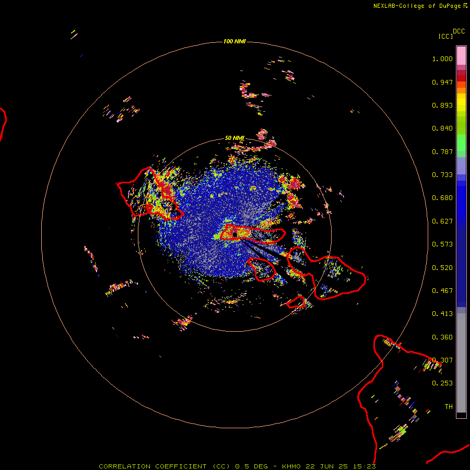Screen dimensions: 470x470
Task: Click the 100 NMI range ring label
Action: [x=234, y=41]
